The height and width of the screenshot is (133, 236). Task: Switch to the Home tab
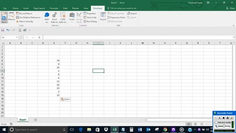(15, 8)
